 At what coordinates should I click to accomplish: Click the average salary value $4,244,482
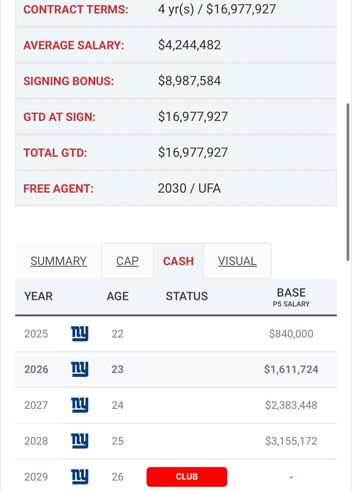(x=190, y=45)
